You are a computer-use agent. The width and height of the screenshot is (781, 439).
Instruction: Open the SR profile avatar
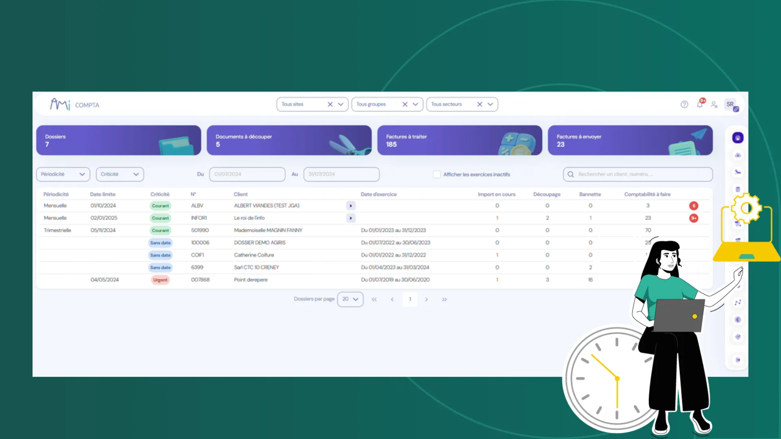point(731,104)
